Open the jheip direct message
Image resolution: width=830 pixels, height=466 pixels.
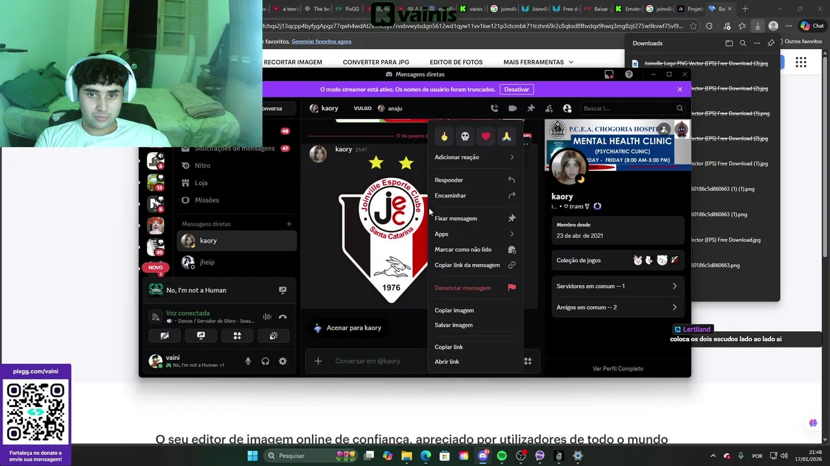(x=237, y=262)
